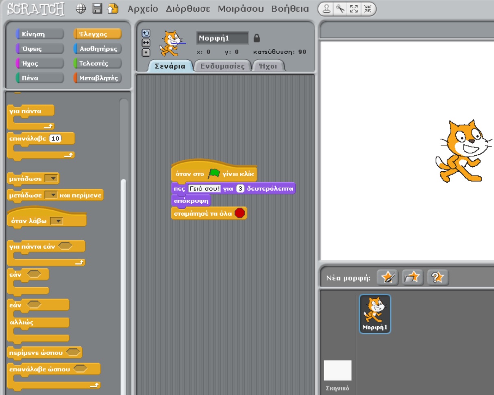Get a surprise sprite icon

tap(438, 277)
